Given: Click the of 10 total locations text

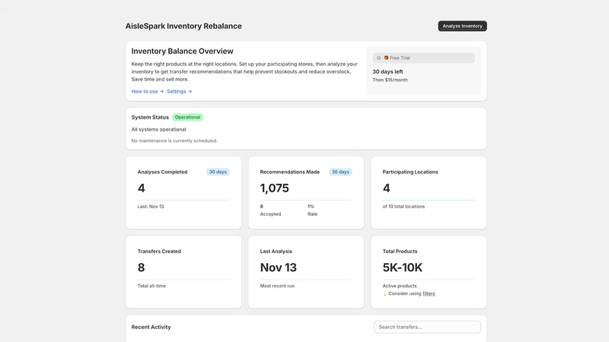Looking at the screenshot, I should click(x=403, y=207).
